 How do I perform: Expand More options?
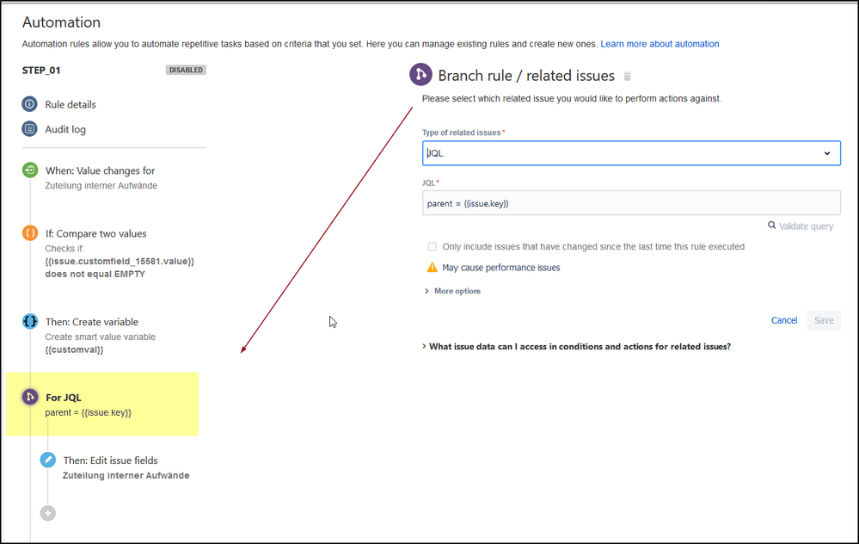coord(453,291)
